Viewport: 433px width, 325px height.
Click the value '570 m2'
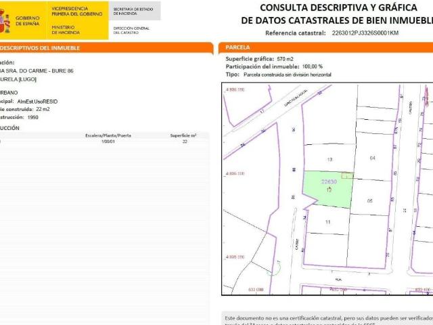click(x=285, y=59)
